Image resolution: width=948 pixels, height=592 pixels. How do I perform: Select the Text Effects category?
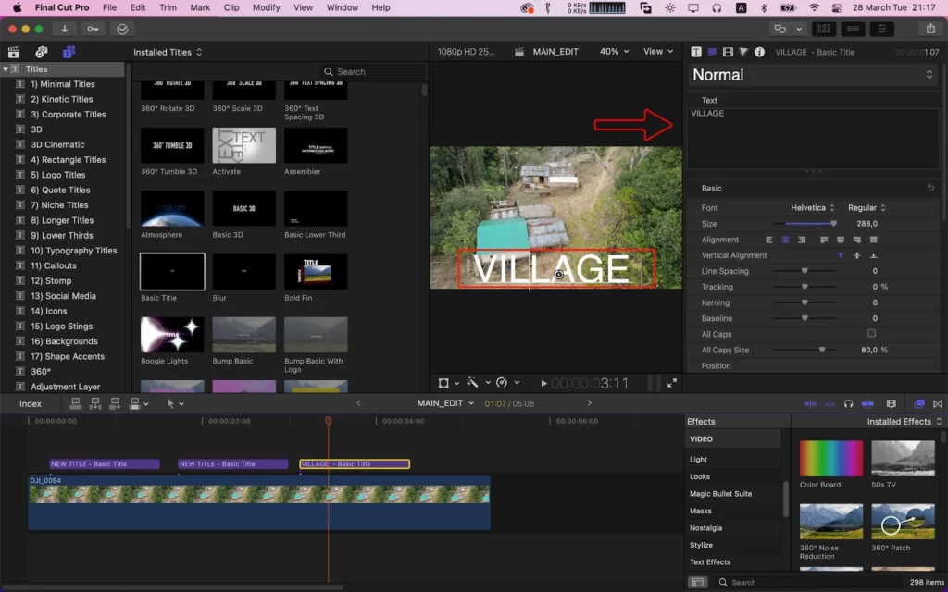tap(710, 561)
